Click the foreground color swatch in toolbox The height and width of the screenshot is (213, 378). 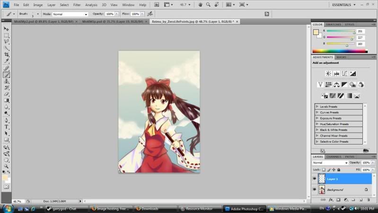point(5,178)
